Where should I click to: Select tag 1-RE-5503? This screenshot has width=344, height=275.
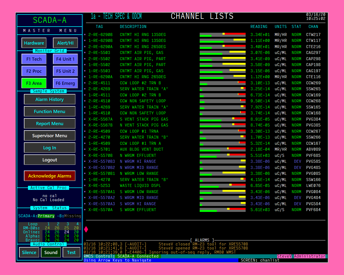[99, 71]
